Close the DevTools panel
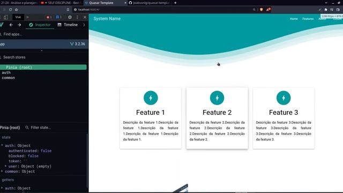This screenshot has width=343, height=193. tap(85, 17)
